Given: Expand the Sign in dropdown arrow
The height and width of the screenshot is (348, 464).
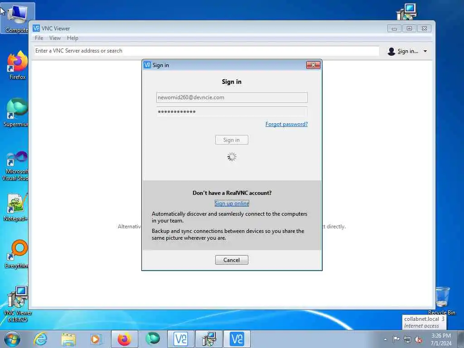Looking at the screenshot, I should (425, 51).
